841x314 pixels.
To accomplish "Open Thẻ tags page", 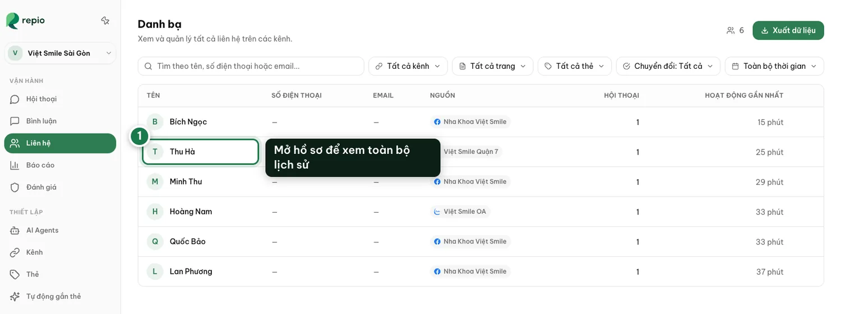I will [x=60, y=274].
